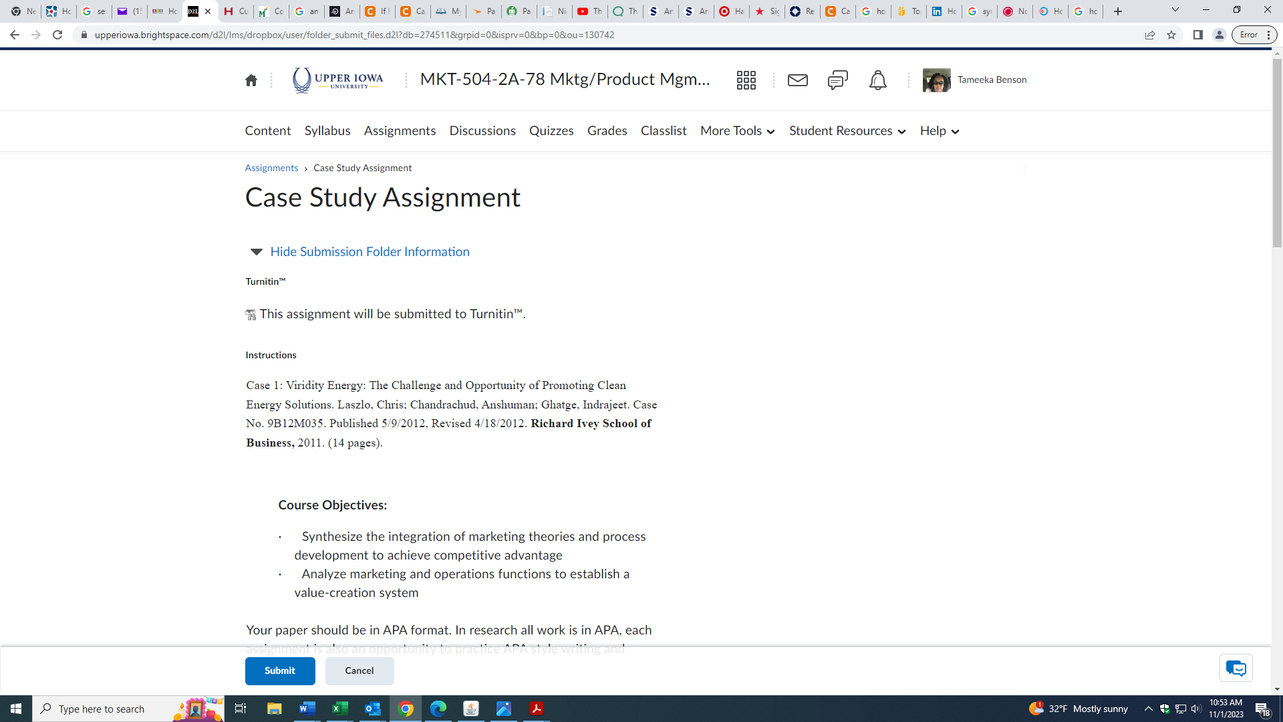Open the Grades navigation item

(x=607, y=131)
